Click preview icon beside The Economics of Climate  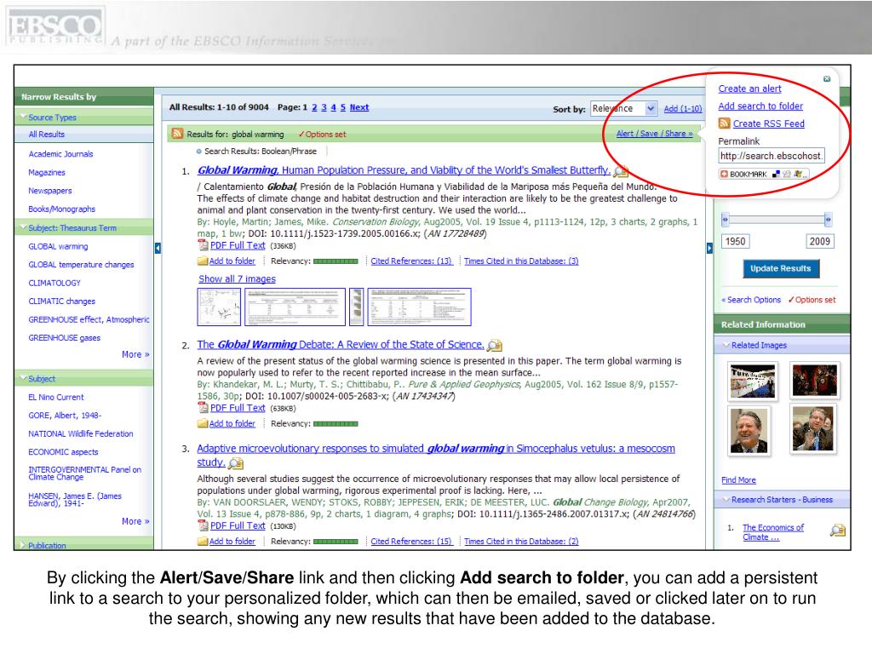[838, 531]
